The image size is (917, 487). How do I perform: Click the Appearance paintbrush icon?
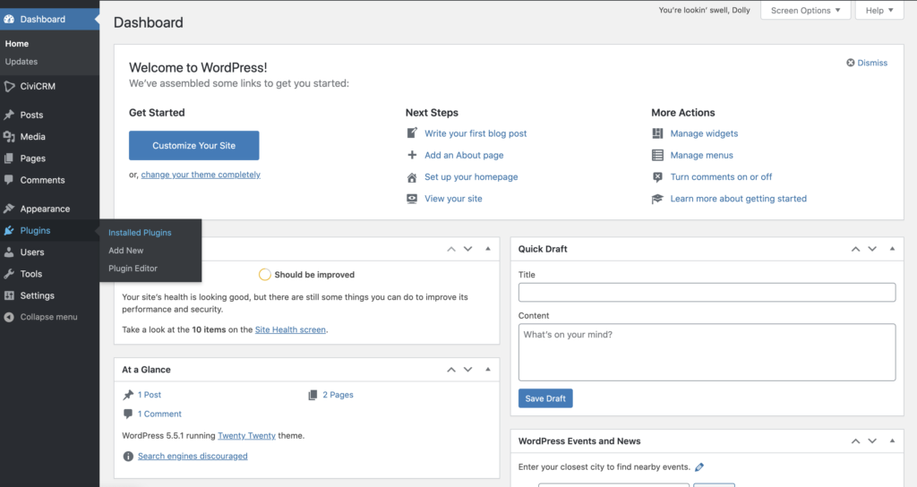(x=9, y=209)
